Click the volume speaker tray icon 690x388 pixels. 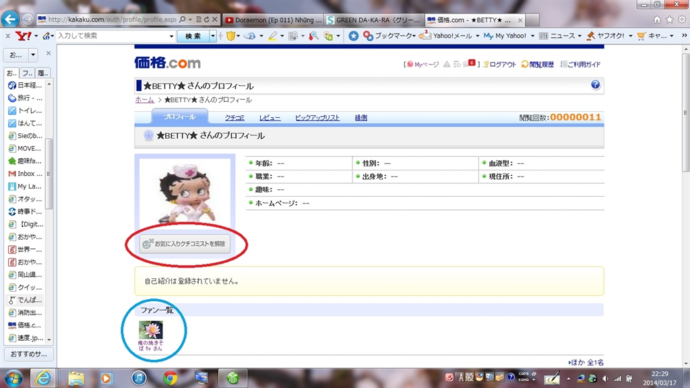606,379
